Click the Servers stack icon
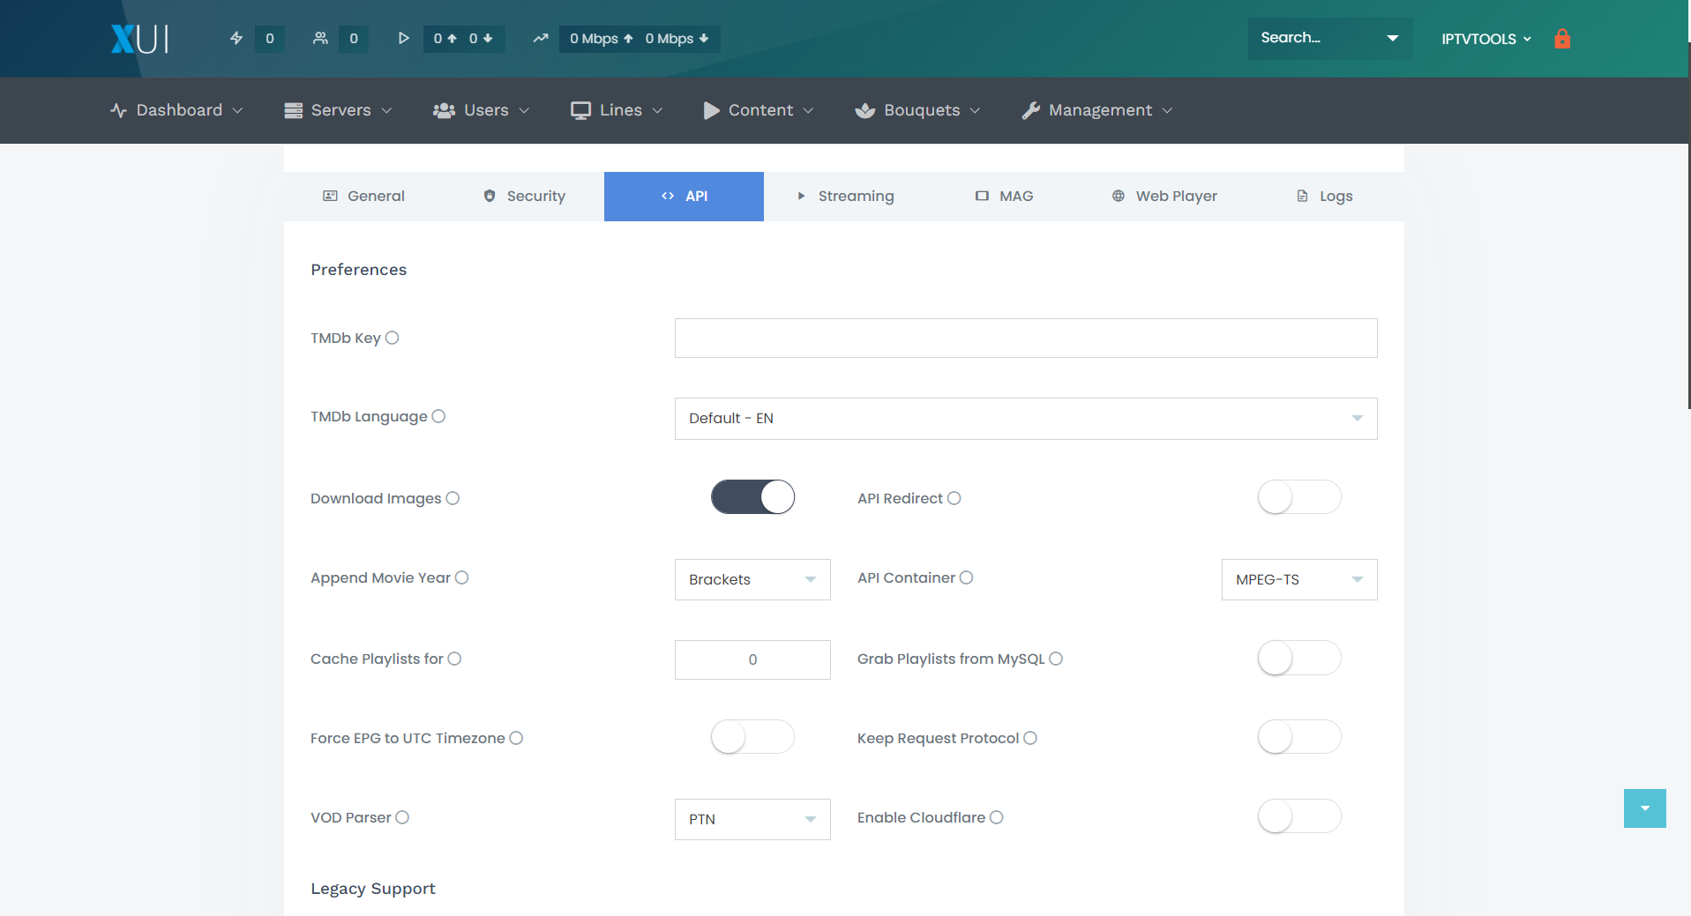 [294, 110]
